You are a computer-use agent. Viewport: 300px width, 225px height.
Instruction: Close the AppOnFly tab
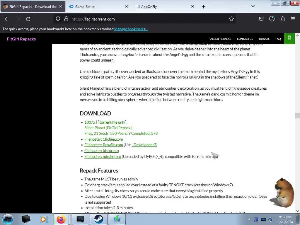(192, 6)
